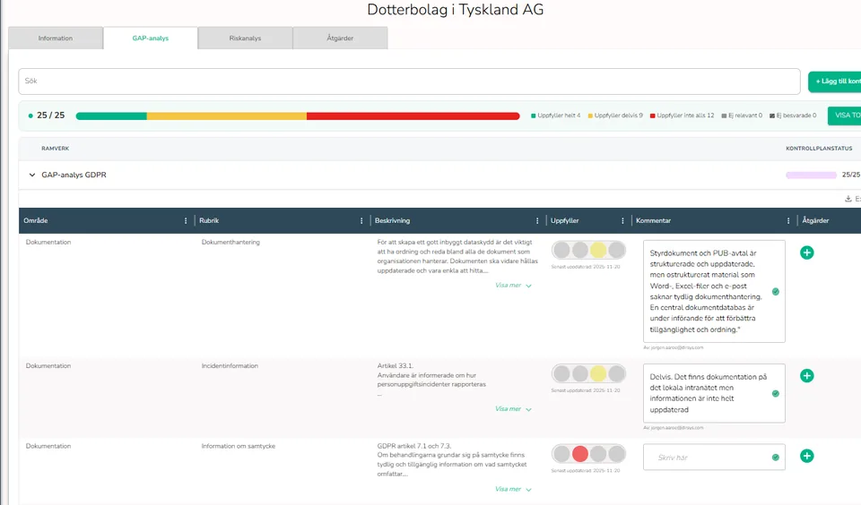Image resolution: width=861 pixels, height=505 pixels.
Task: Click the export download icon
Action: (x=848, y=199)
